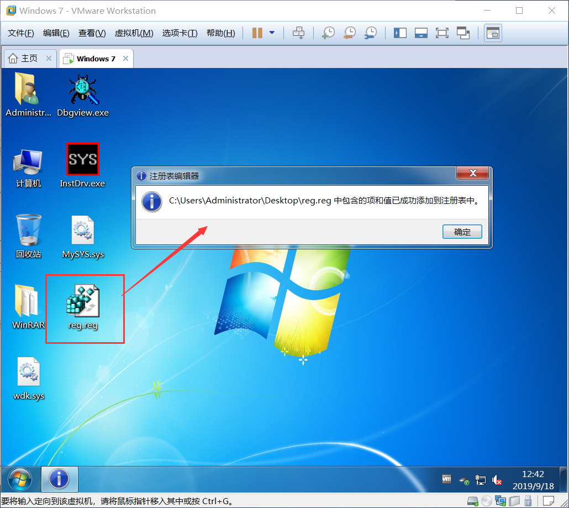This screenshot has width=569, height=508.
Task: Click the registry dialog message text
Action: [324, 201]
